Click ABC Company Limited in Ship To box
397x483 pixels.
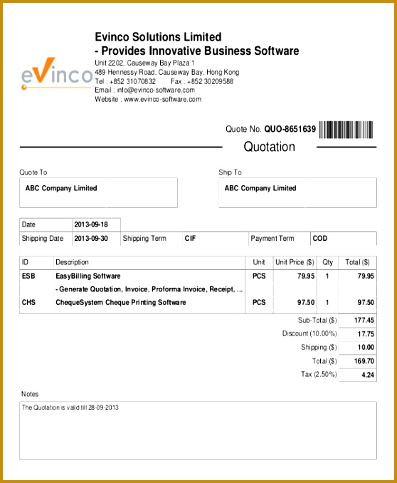point(260,188)
